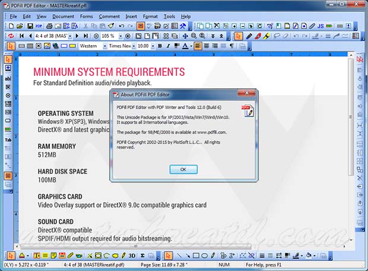Go to the previous page
The height and width of the screenshot is (271, 368).
(x=30, y=36)
